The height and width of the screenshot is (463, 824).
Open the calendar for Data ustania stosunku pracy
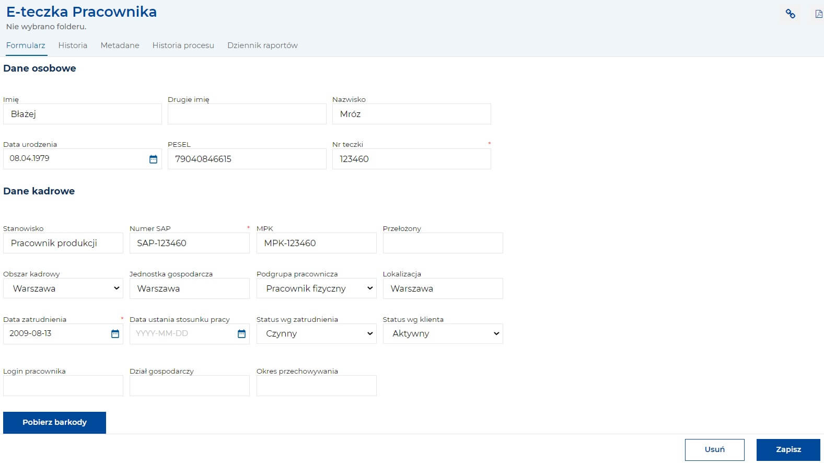coord(241,334)
